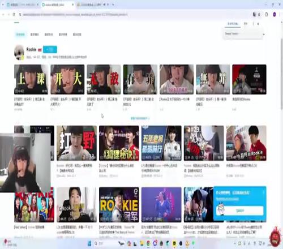Open Rookie's round profile avatar
The width and height of the screenshot is (283, 249).
coord(19,53)
